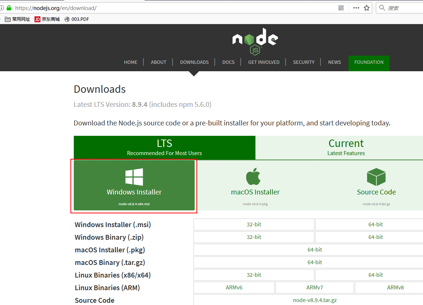Click the search magnifier icon
This screenshot has height=305, width=423.
pos(382,7)
